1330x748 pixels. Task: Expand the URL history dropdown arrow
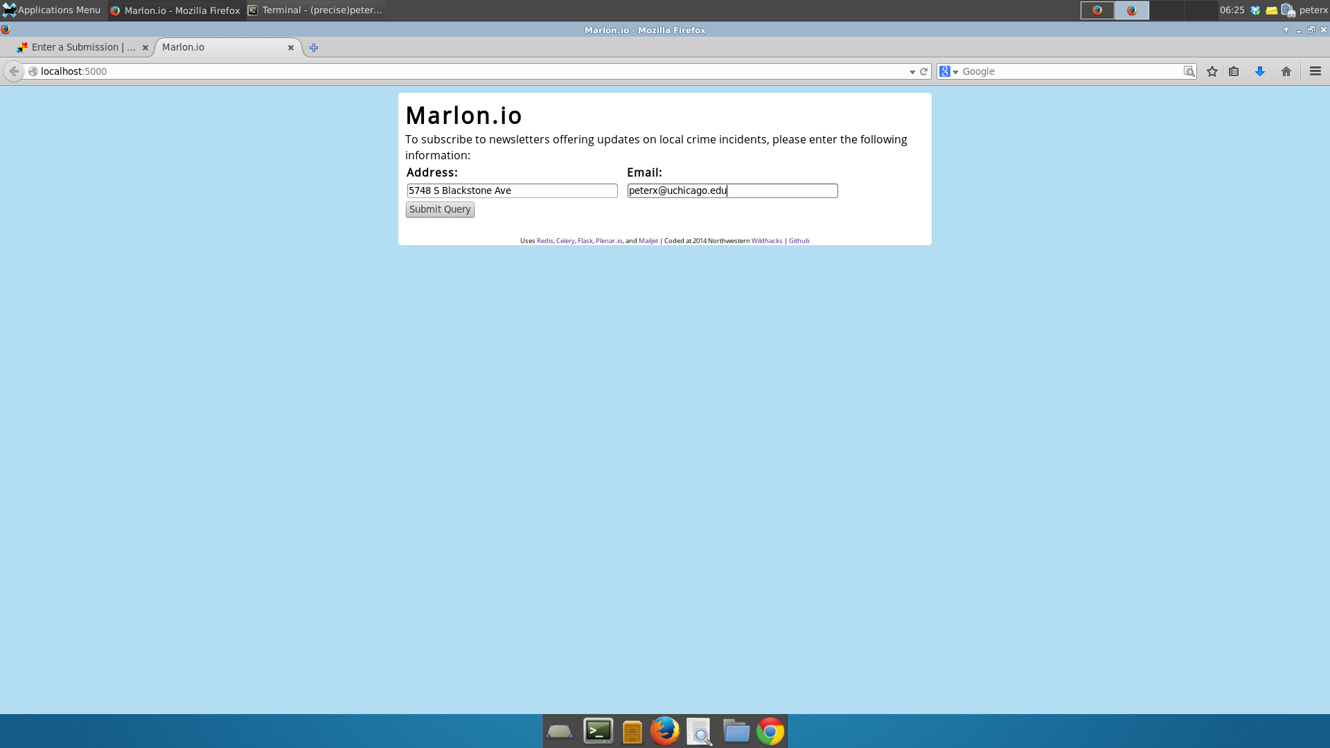click(x=912, y=72)
